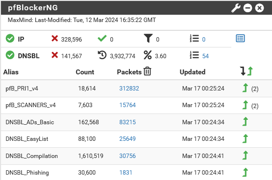The height and width of the screenshot is (180, 272).
Task: Open packets link 30756
Action: point(127,156)
